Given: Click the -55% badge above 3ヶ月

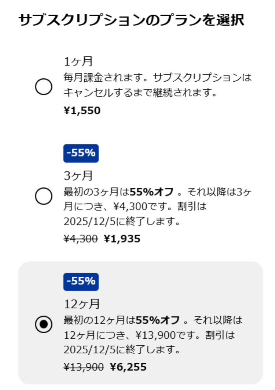Looking at the screenshot, I should (81, 153).
